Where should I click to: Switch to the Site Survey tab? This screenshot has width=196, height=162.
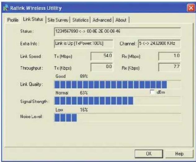58,20
